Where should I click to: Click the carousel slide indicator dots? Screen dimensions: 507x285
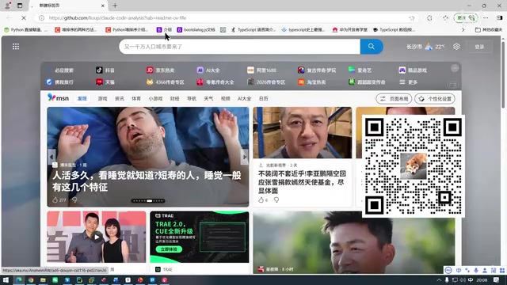point(148,201)
